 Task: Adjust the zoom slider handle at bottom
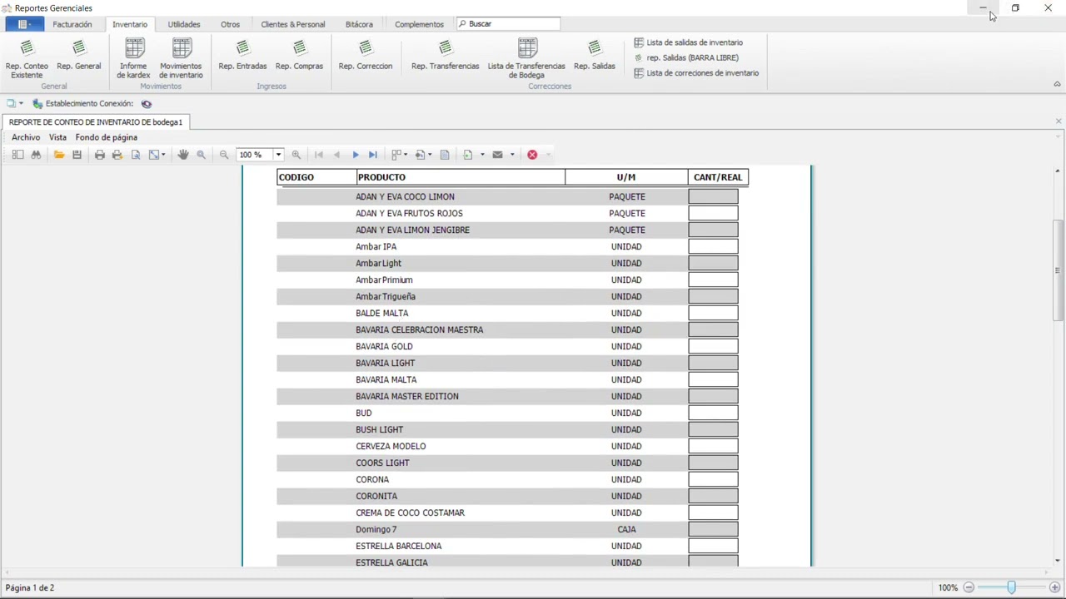(x=1011, y=587)
